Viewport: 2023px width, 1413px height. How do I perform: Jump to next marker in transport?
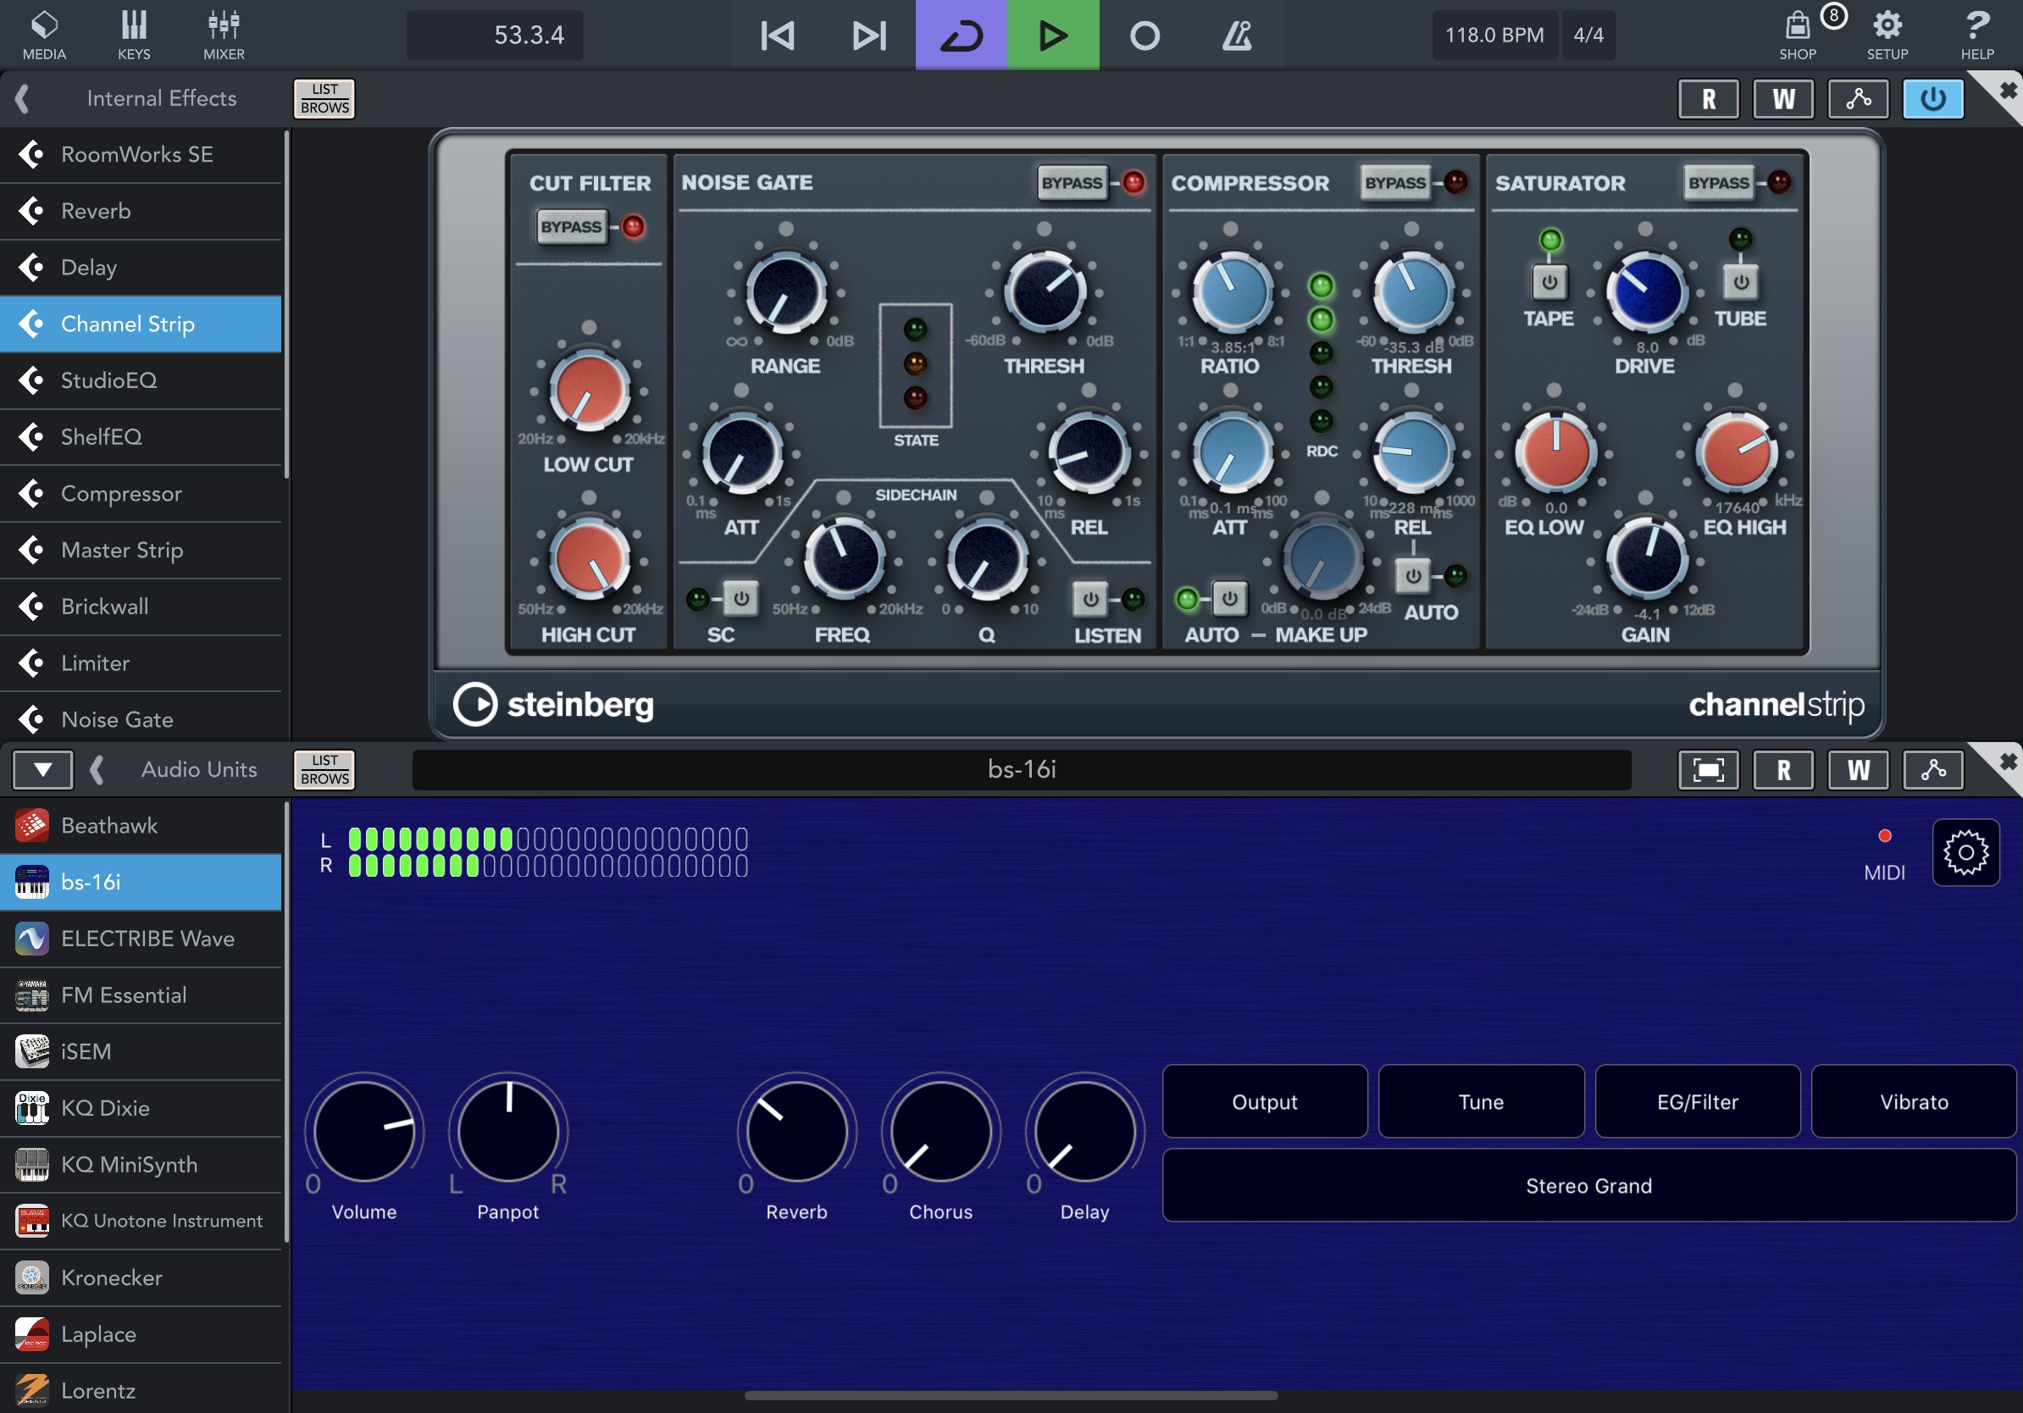pyautogui.click(x=869, y=36)
